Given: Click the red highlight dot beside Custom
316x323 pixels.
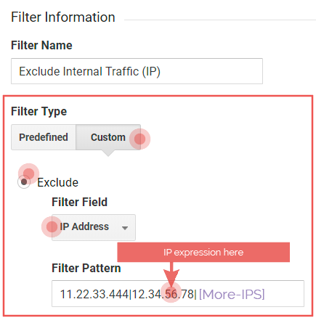Looking at the screenshot, I should tap(139, 139).
